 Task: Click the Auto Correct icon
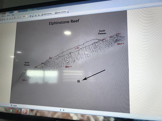click(x=56, y=13)
